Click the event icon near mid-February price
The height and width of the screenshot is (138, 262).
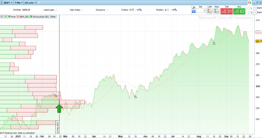56,96
